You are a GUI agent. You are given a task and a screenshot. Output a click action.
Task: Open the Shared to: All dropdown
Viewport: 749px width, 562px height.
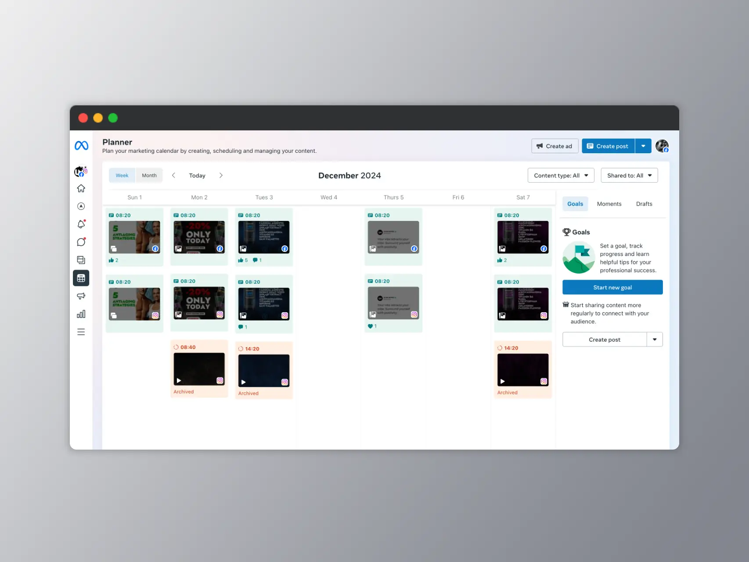pyautogui.click(x=629, y=175)
